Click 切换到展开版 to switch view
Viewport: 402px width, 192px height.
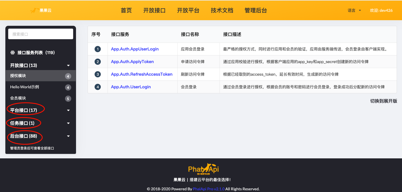[x=383, y=101]
